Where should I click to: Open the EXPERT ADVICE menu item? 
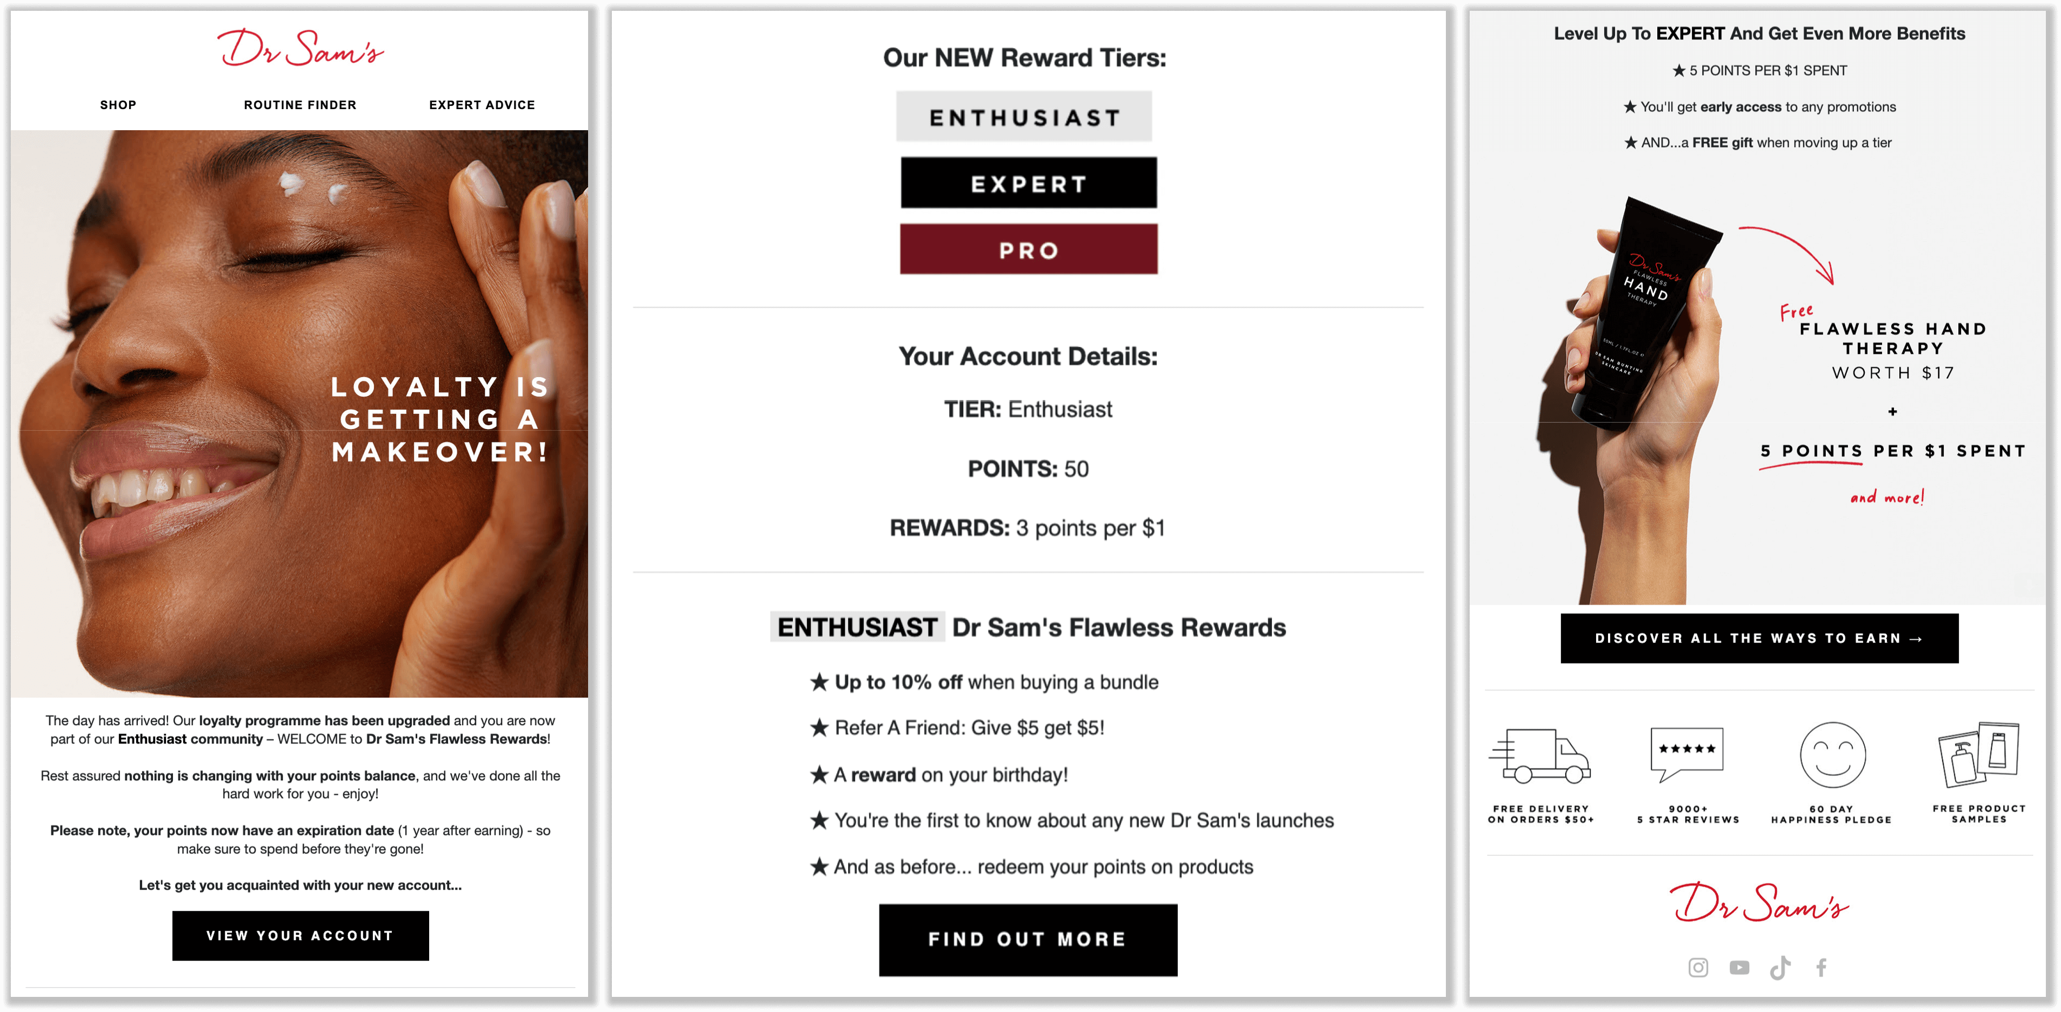click(482, 104)
